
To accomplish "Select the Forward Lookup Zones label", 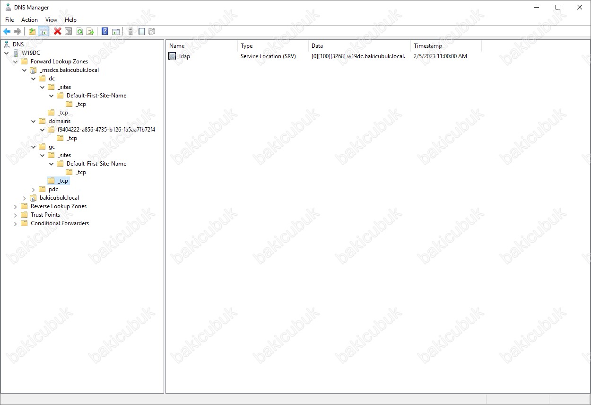I will tap(59, 62).
